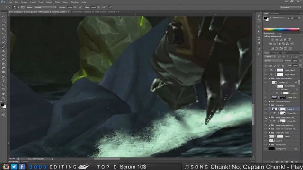Open the Image menu
This screenshot has width=303, height=170.
[x=24, y=2]
